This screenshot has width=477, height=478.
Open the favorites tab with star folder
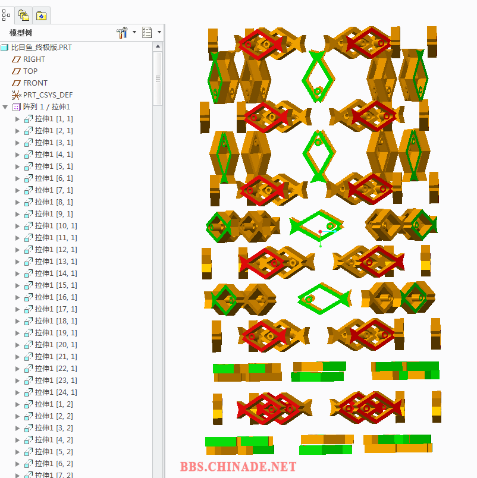tap(41, 15)
